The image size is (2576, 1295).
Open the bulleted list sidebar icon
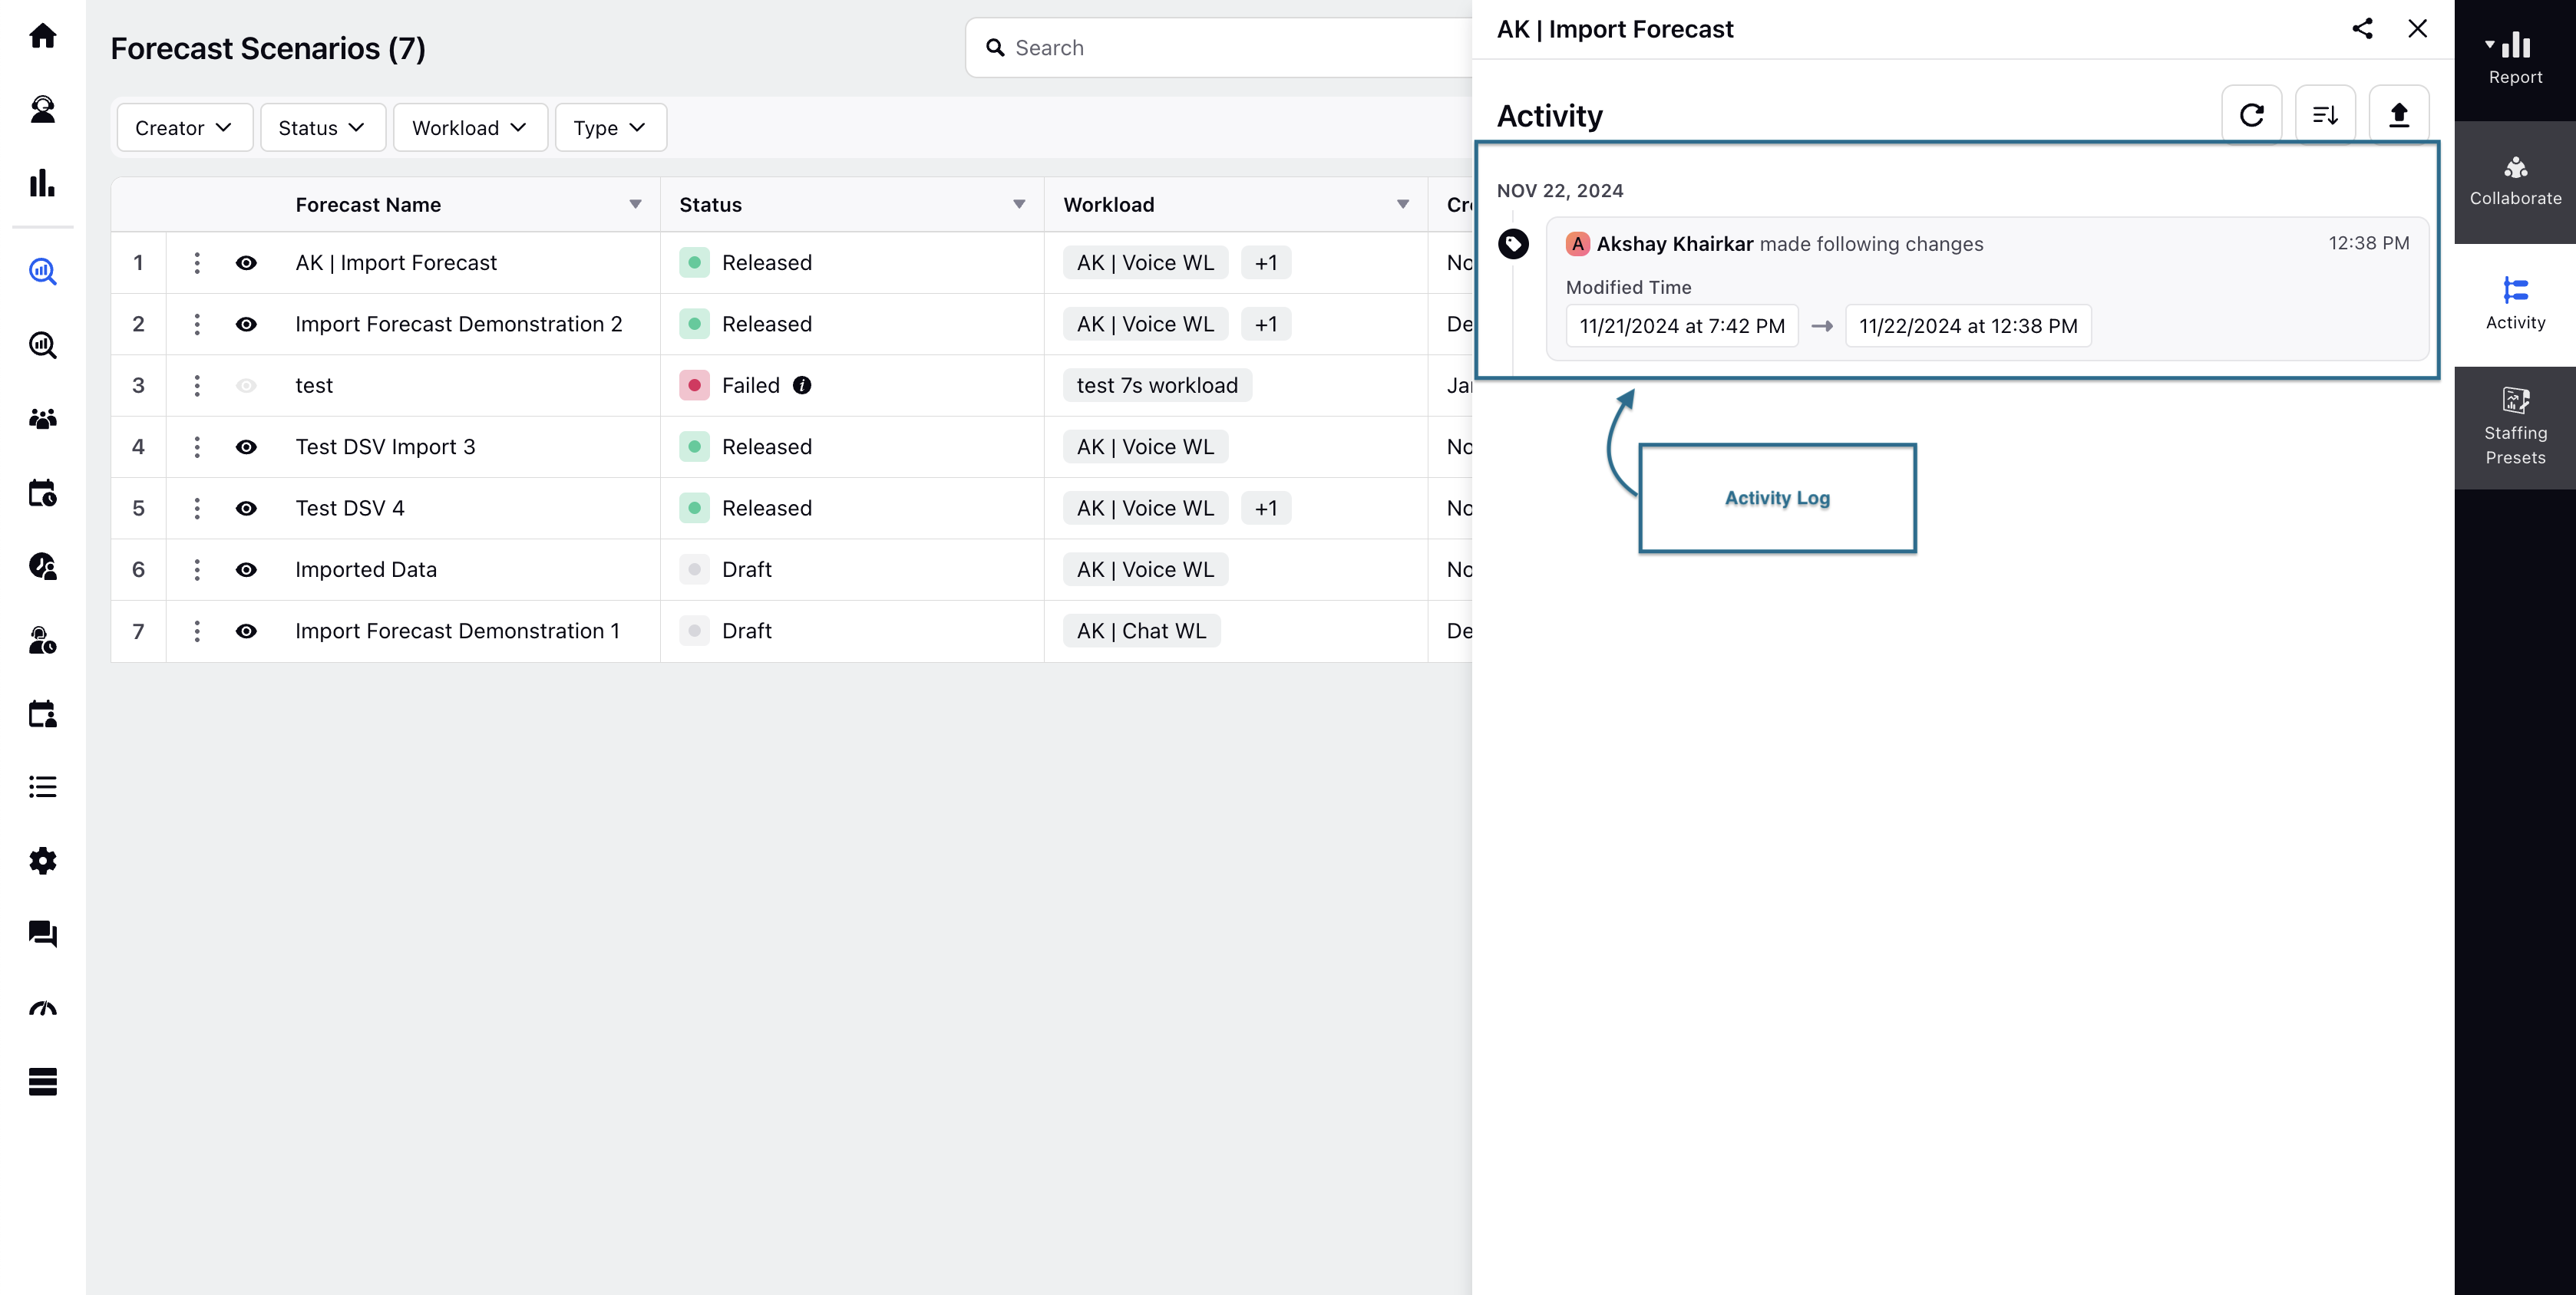coord(42,787)
